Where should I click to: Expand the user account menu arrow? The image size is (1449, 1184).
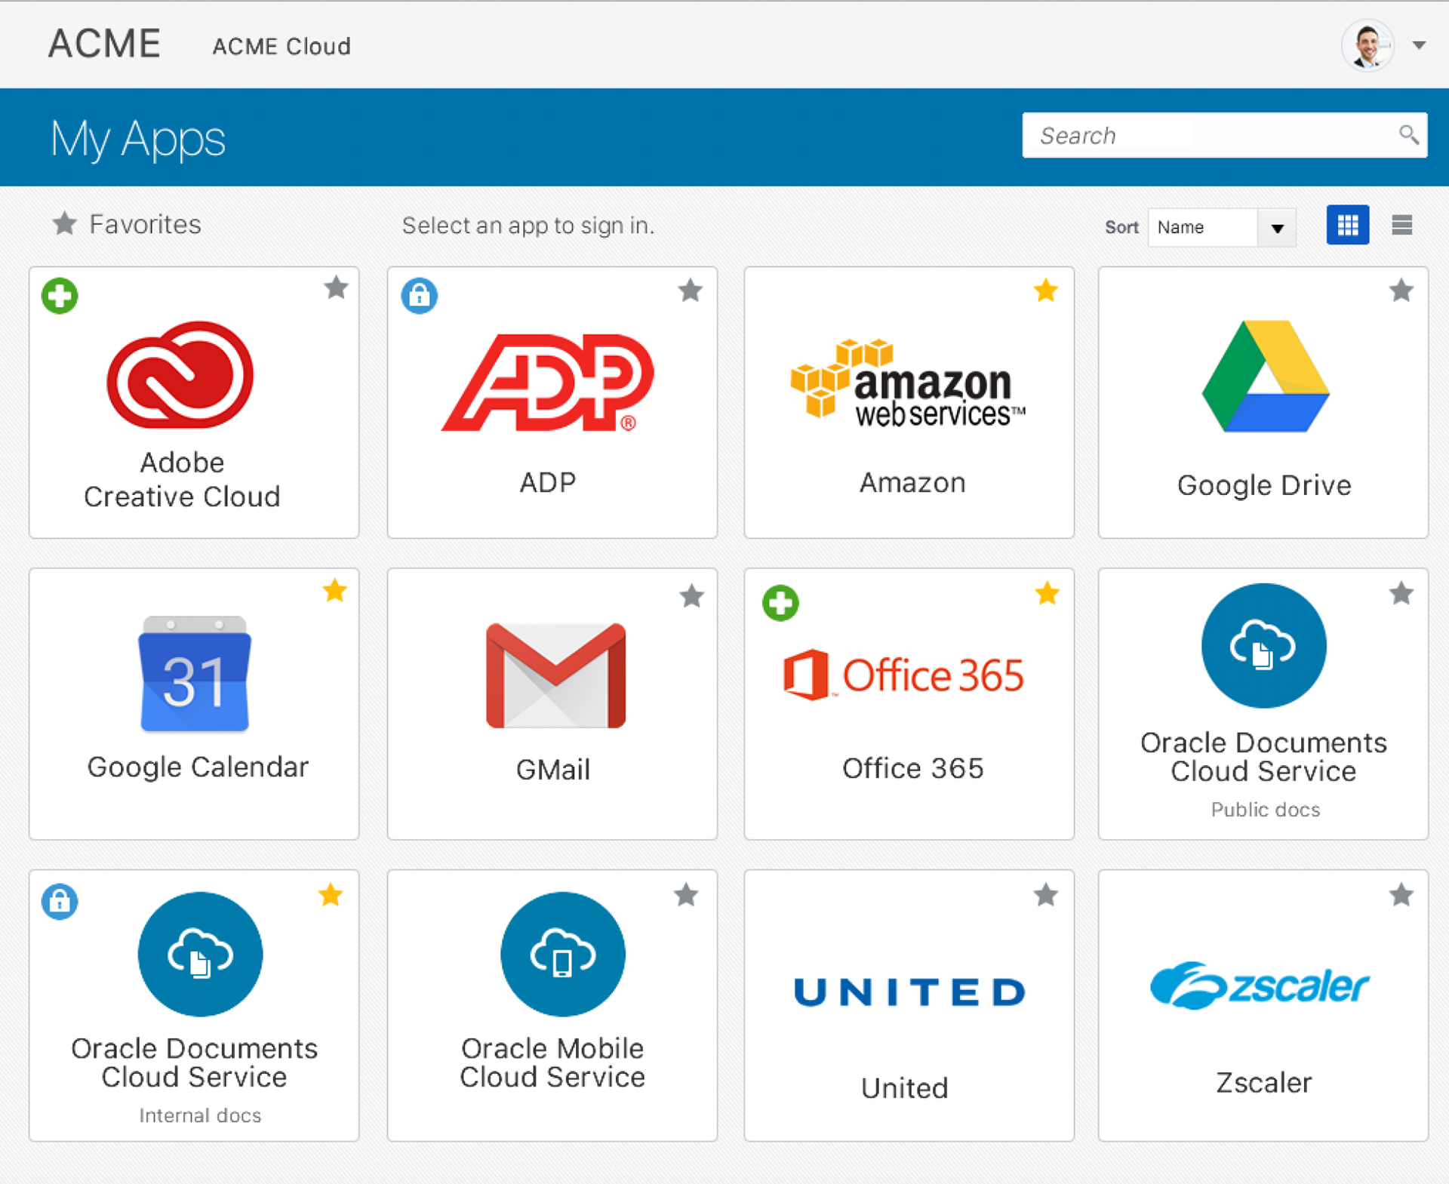1420,45
